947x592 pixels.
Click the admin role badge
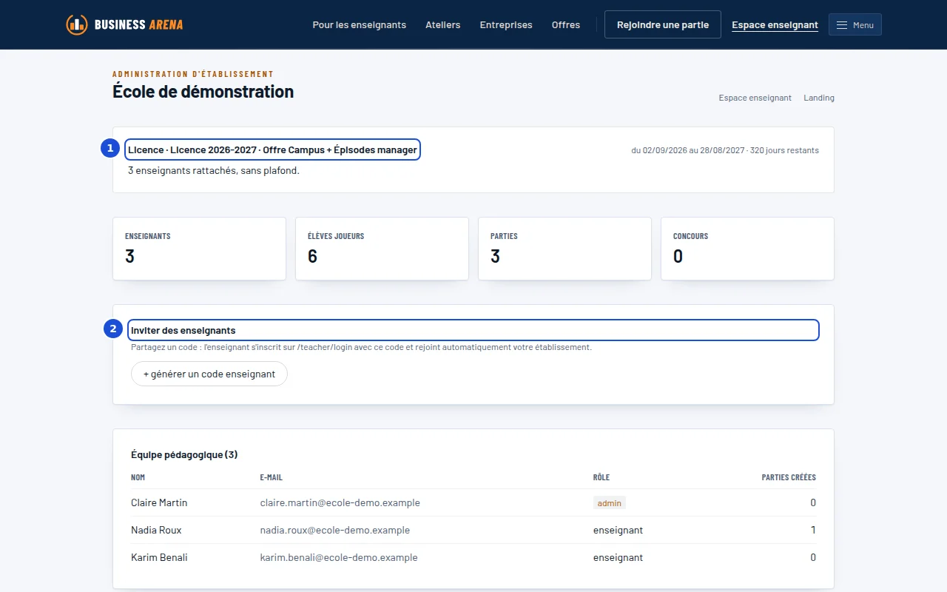[610, 502]
